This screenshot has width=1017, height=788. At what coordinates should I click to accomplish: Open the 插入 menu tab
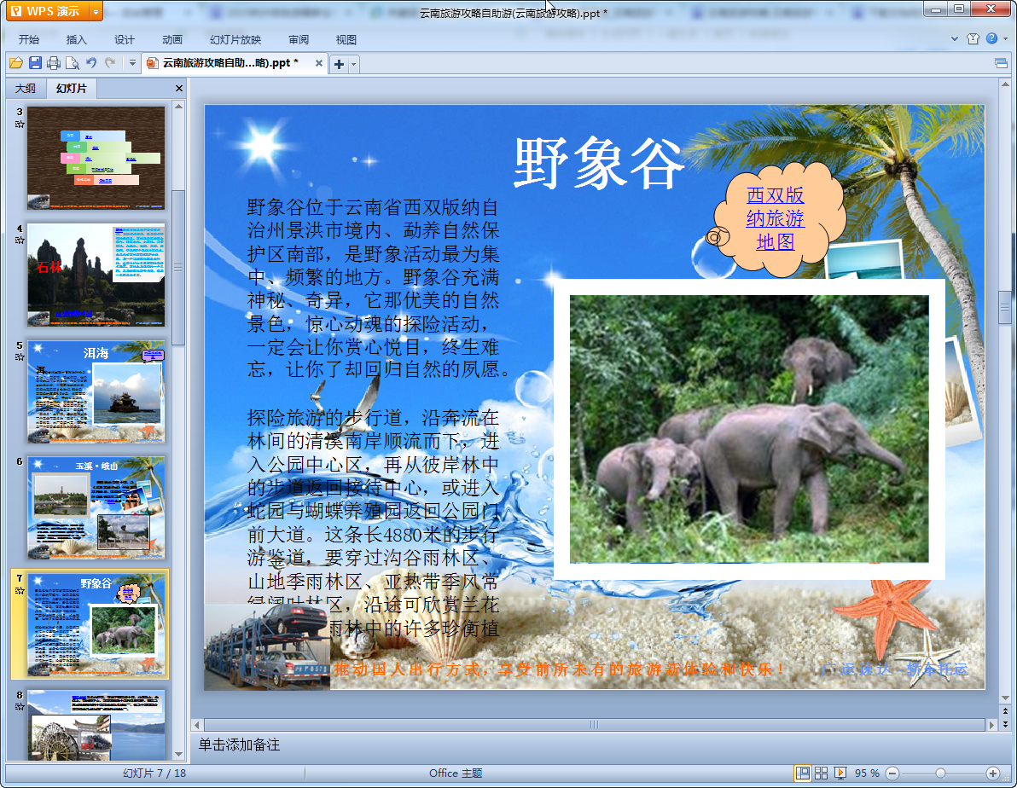coord(76,39)
